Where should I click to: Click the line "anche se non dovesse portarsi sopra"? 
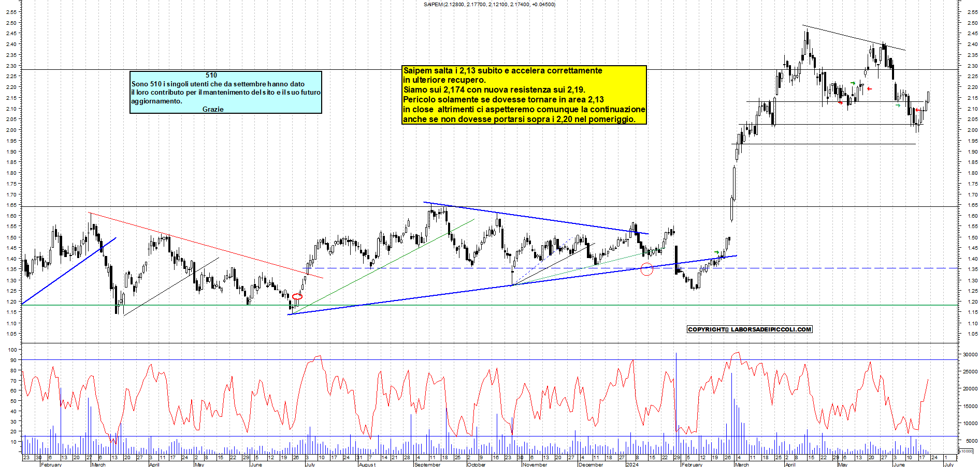coord(519,119)
